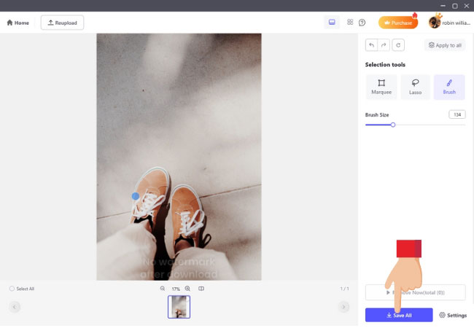Zoom out with the minus magnifier
The width and height of the screenshot is (474, 328).
coord(163,289)
